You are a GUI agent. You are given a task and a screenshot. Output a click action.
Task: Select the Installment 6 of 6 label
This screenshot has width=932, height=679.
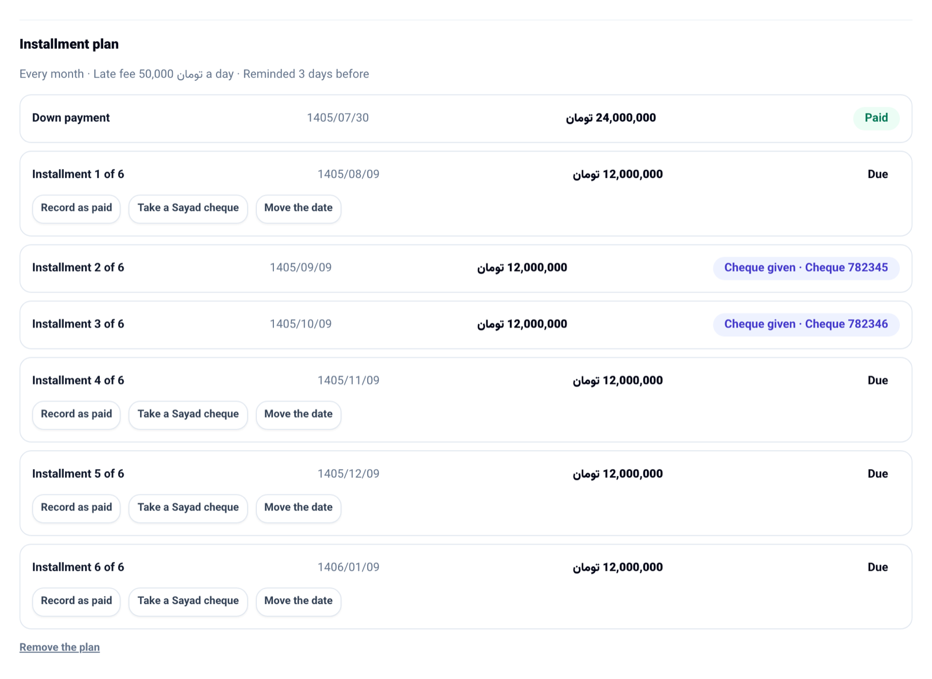(x=78, y=568)
